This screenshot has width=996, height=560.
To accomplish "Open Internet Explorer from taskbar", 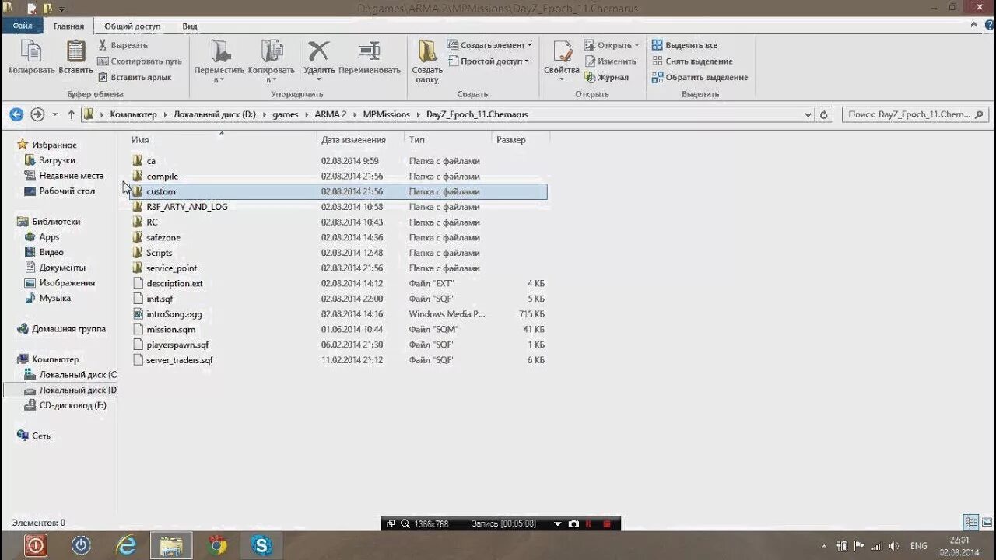I will (x=126, y=545).
